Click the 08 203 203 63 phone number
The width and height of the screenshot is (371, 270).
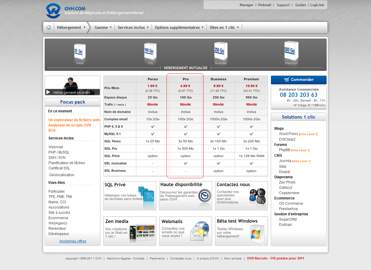[298, 95]
